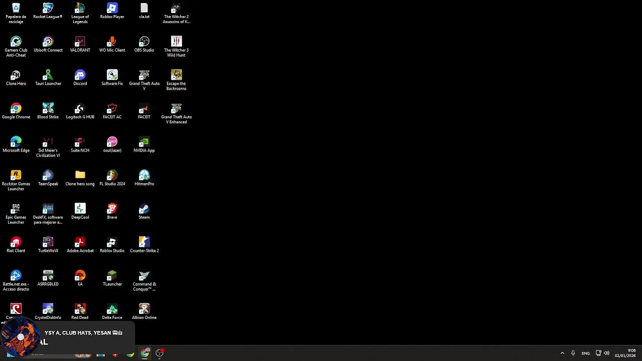Open the EA app desktop icon
This screenshot has height=361, width=642.
[80, 278]
